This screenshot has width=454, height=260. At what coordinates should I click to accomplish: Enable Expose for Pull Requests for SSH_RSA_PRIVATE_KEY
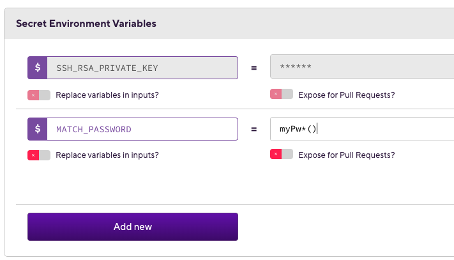coord(282,95)
